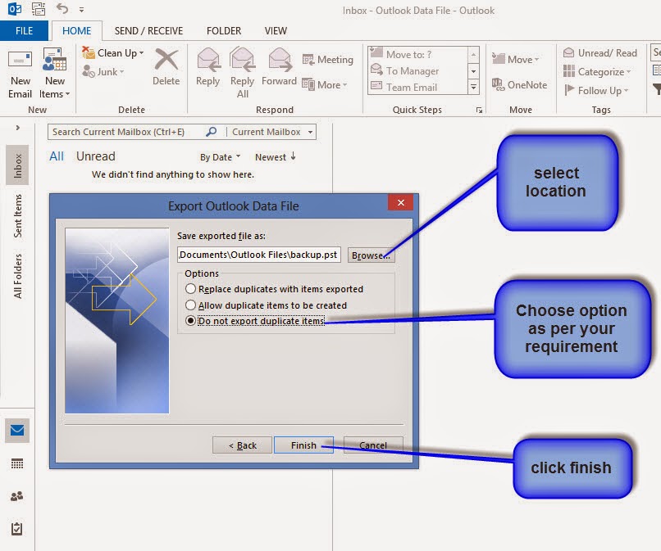Close the Export Outlook Data File dialog
Viewport: 661px width, 551px height.
(x=400, y=202)
